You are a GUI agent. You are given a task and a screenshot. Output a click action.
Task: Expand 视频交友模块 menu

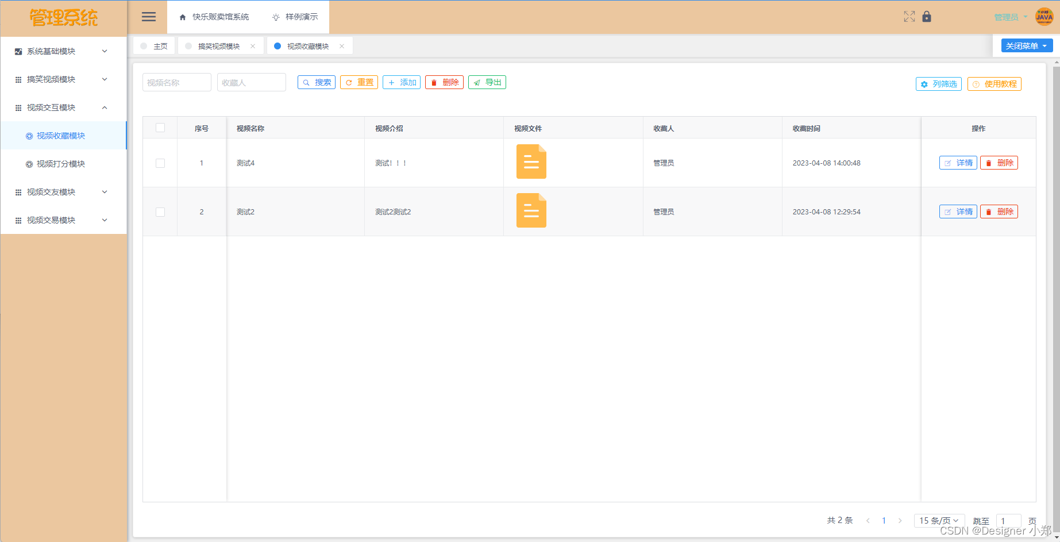(63, 192)
